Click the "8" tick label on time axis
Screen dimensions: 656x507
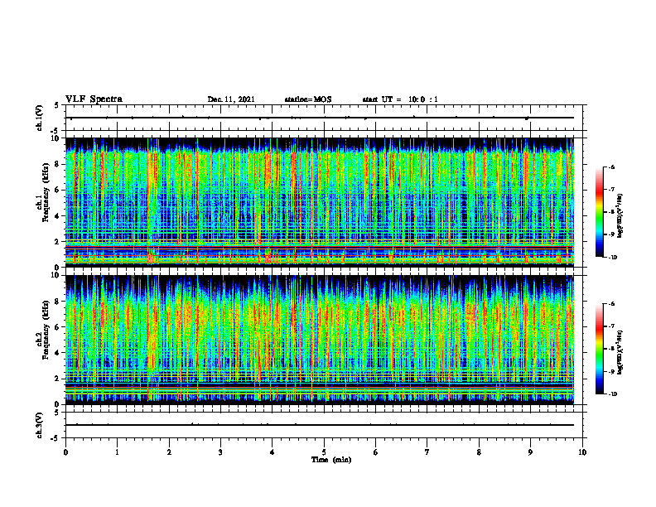(479, 452)
